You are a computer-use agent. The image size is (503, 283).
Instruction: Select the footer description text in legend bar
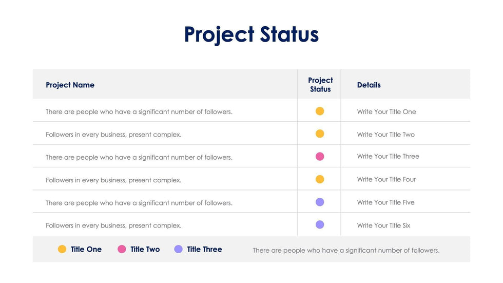[x=346, y=250]
